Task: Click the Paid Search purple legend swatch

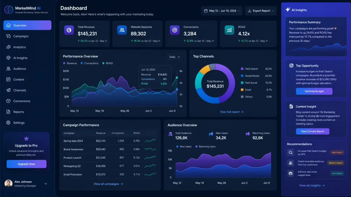Action: tap(242, 69)
